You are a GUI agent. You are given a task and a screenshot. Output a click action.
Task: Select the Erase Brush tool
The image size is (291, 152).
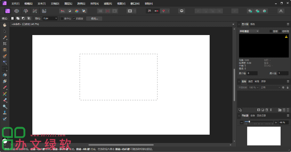click(x=5, y=100)
